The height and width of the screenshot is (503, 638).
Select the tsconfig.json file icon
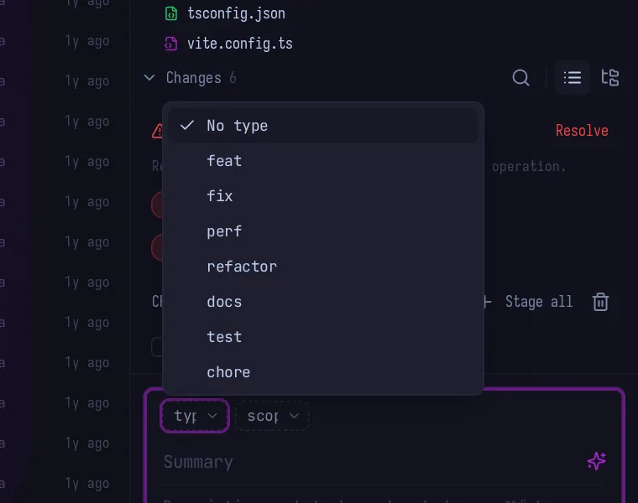[171, 13]
